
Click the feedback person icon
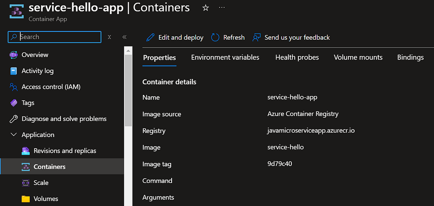coord(257,37)
